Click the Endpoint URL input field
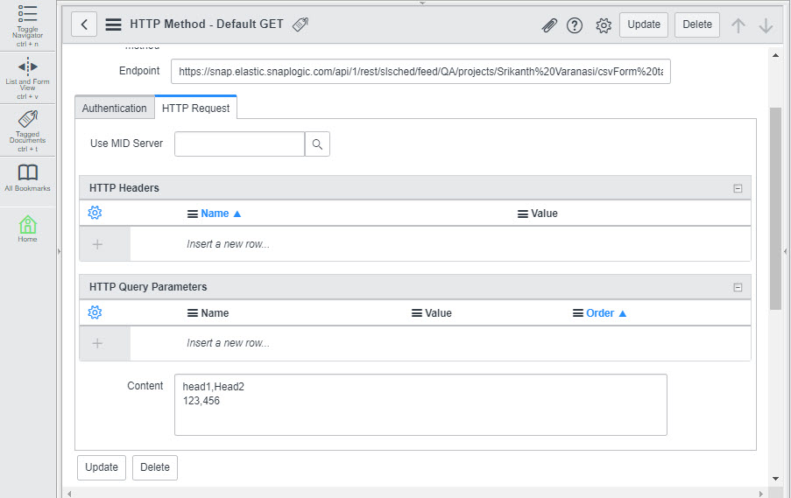Image resolution: width=791 pixels, height=498 pixels. pyautogui.click(x=420, y=72)
